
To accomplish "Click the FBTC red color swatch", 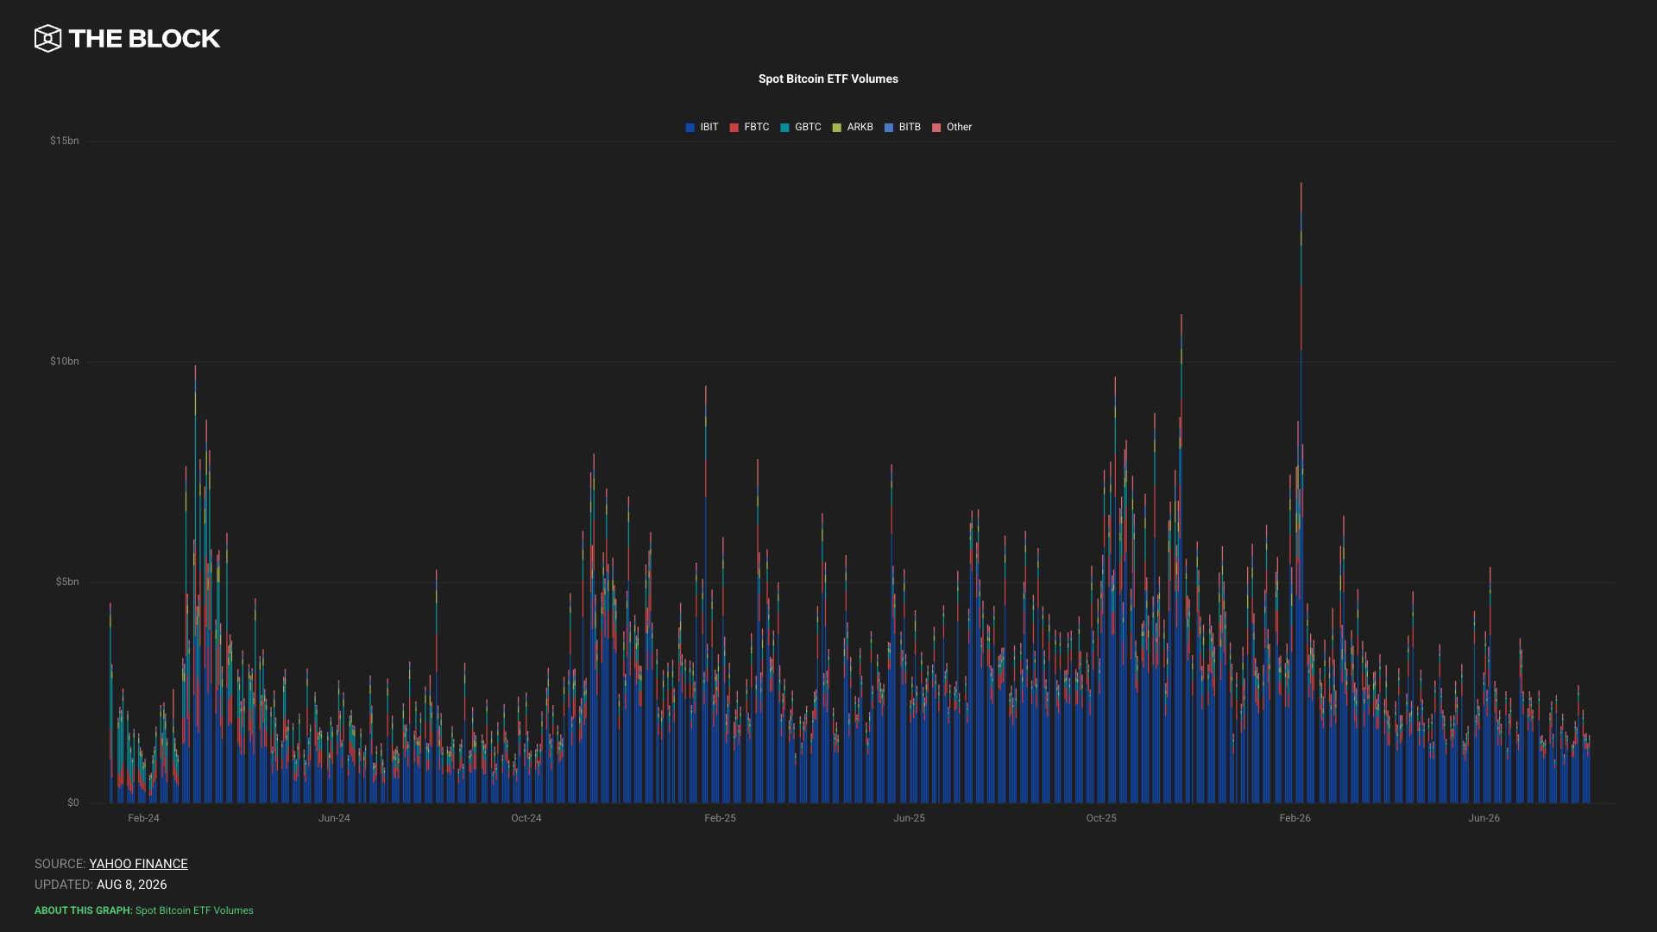I will point(734,128).
